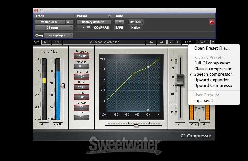
Task: Click the Save preset button
Action: [x=203, y=42]
